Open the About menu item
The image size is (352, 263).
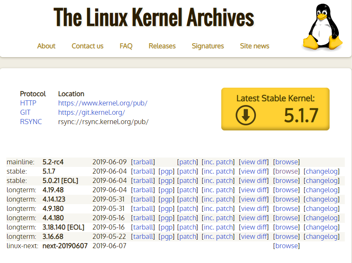pos(46,46)
